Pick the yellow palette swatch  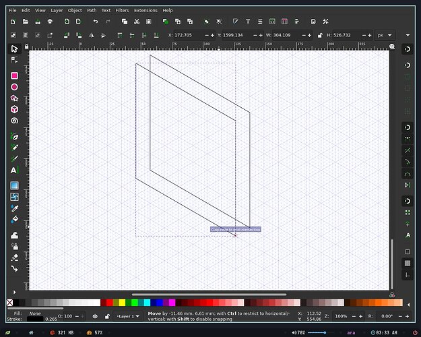click(122, 303)
